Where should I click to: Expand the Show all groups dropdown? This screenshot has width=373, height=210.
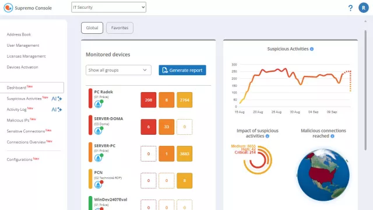(118, 70)
